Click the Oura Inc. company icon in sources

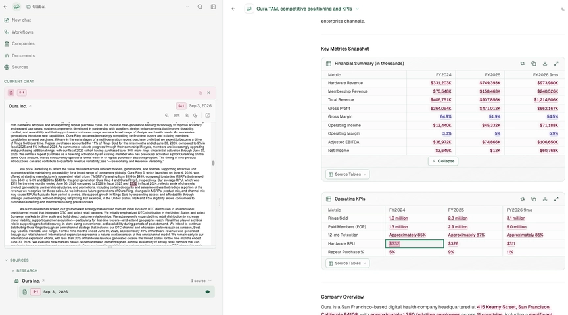(x=16, y=281)
